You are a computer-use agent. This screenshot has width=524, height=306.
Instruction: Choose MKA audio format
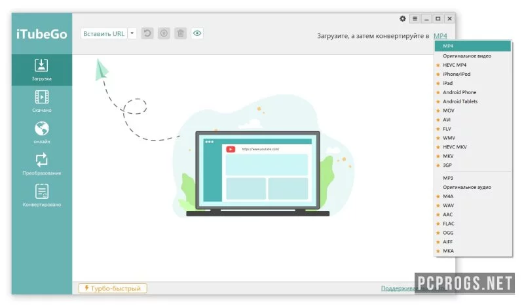472,251
